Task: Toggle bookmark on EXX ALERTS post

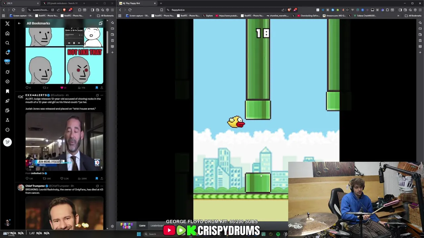Action: tap(96, 178)
